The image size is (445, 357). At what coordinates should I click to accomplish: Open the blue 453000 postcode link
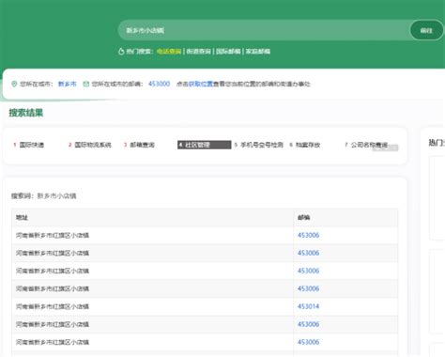[159, 84]
